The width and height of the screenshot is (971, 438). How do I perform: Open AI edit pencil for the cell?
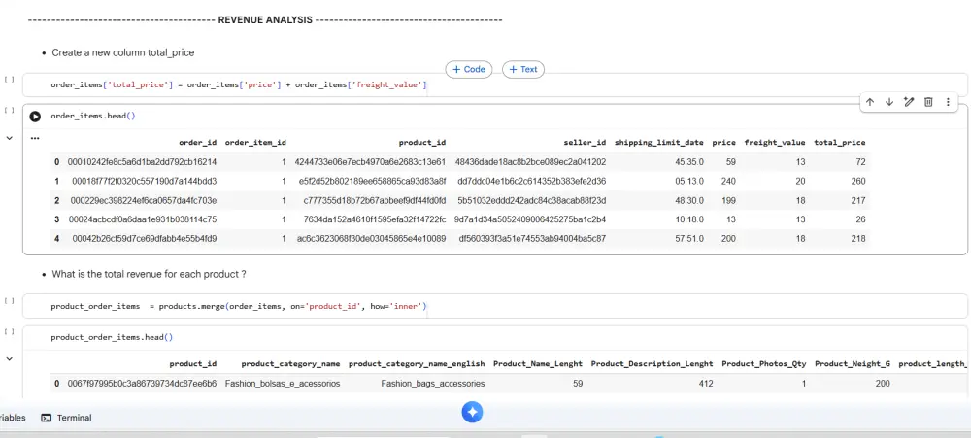[909, 102]
